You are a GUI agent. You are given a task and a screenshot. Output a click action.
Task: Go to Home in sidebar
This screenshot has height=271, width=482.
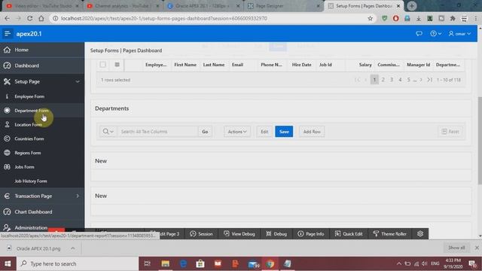pyautogui.click(x=42, y=50)
